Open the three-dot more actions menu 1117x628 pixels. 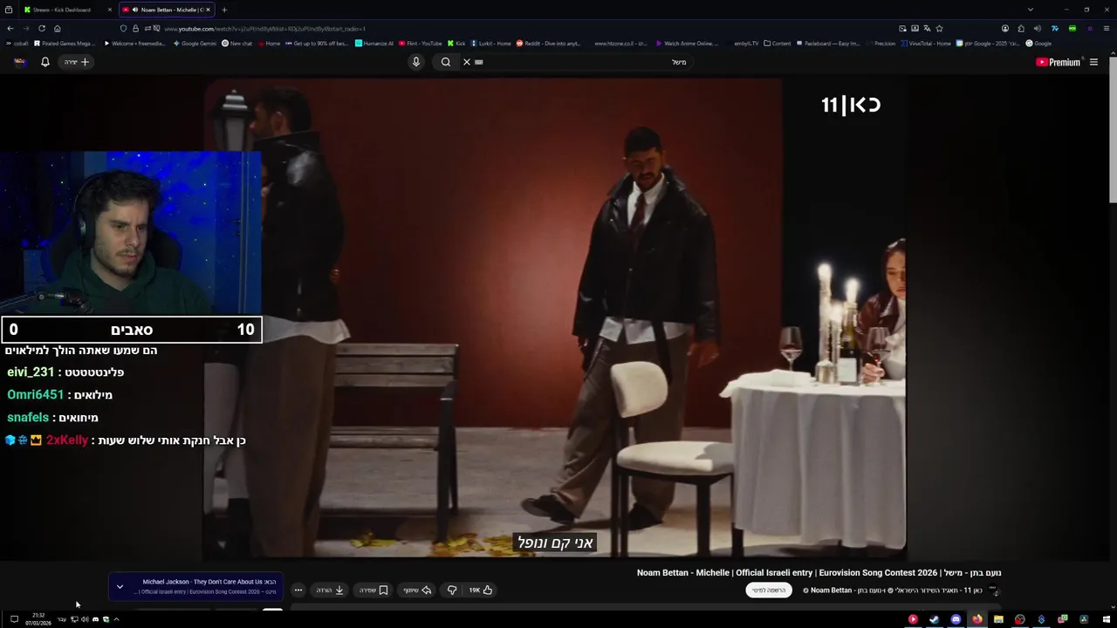(x=298, y=590)
